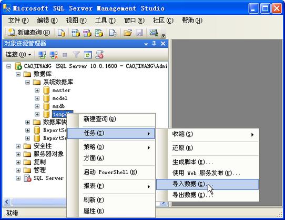Expand the 安全性 folder node
The image size is (285, 220).
pyautogui.click(x=18, y=146)
